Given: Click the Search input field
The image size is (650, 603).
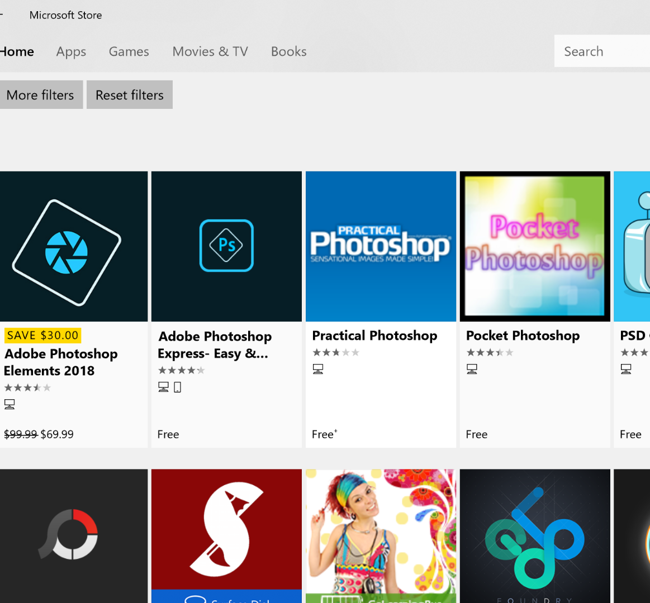Looking at the screenshot, I should (602, 51).
